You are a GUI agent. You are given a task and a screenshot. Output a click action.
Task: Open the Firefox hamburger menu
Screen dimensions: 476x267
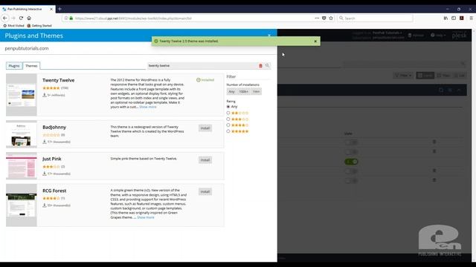(471, 18)
